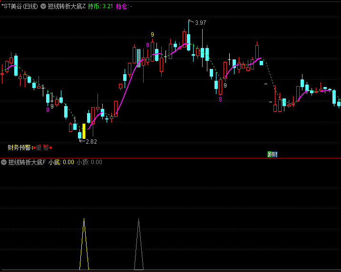Click the 短线转折大底F indicator name
341x272 pixels.
[x=27, y=162]
